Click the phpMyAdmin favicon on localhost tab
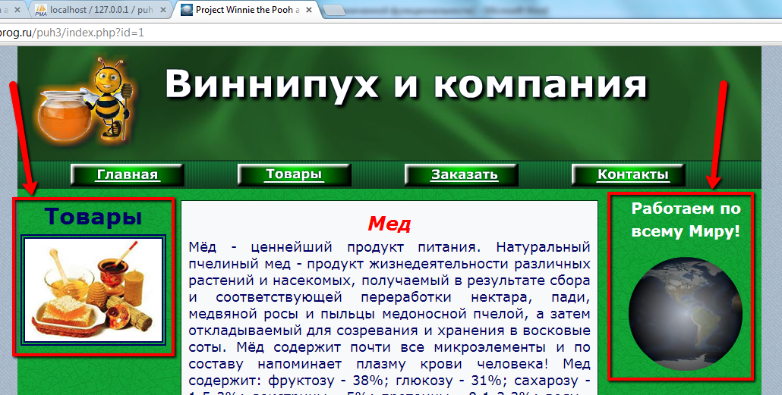This screenshot has height=395, width=782. click(41, 10)
